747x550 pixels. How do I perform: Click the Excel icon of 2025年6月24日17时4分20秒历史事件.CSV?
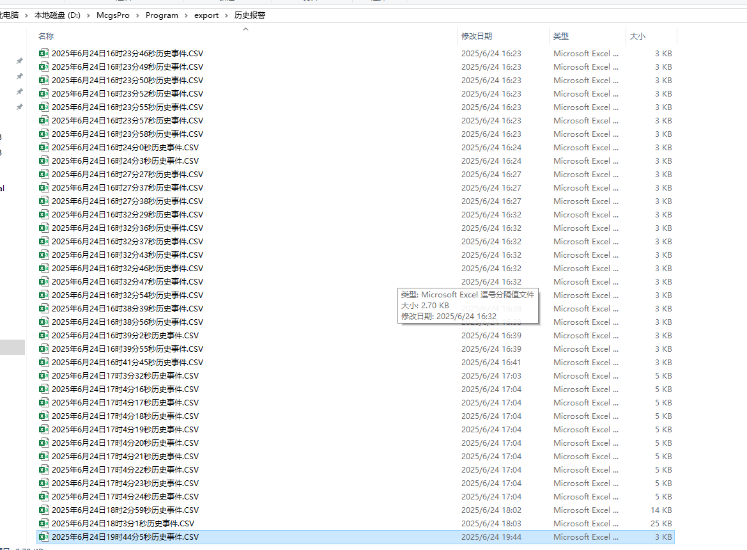pyautogui.click(x=44, y=443)
